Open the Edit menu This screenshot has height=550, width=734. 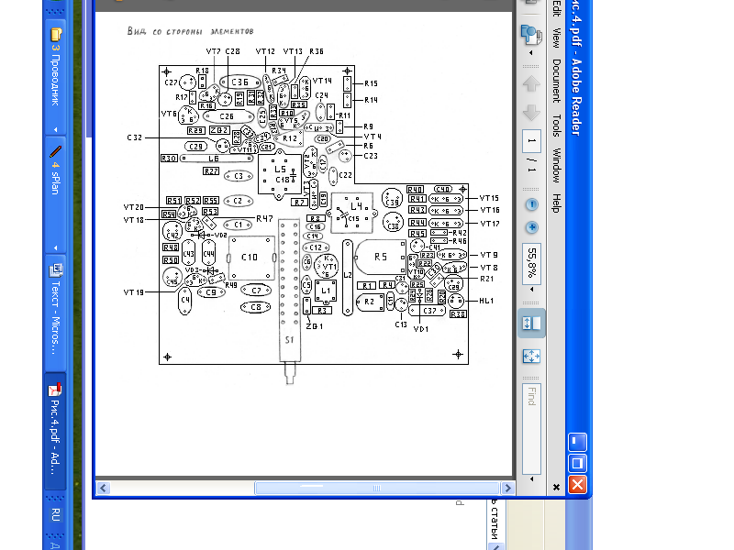tap(556, 8)
